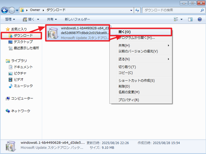
Task: Click the ミュージック note icon
Action: pos(10,86)
